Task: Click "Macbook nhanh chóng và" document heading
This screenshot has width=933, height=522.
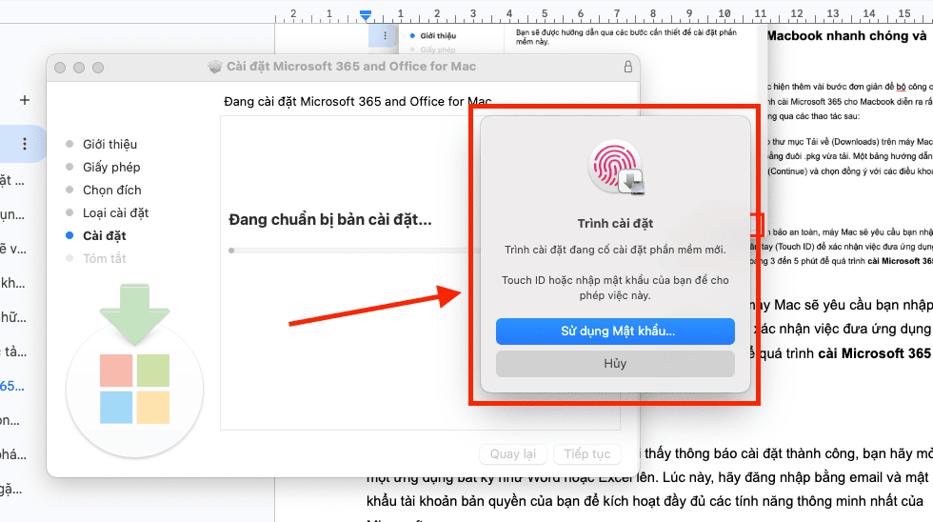Action: point(846,35)
